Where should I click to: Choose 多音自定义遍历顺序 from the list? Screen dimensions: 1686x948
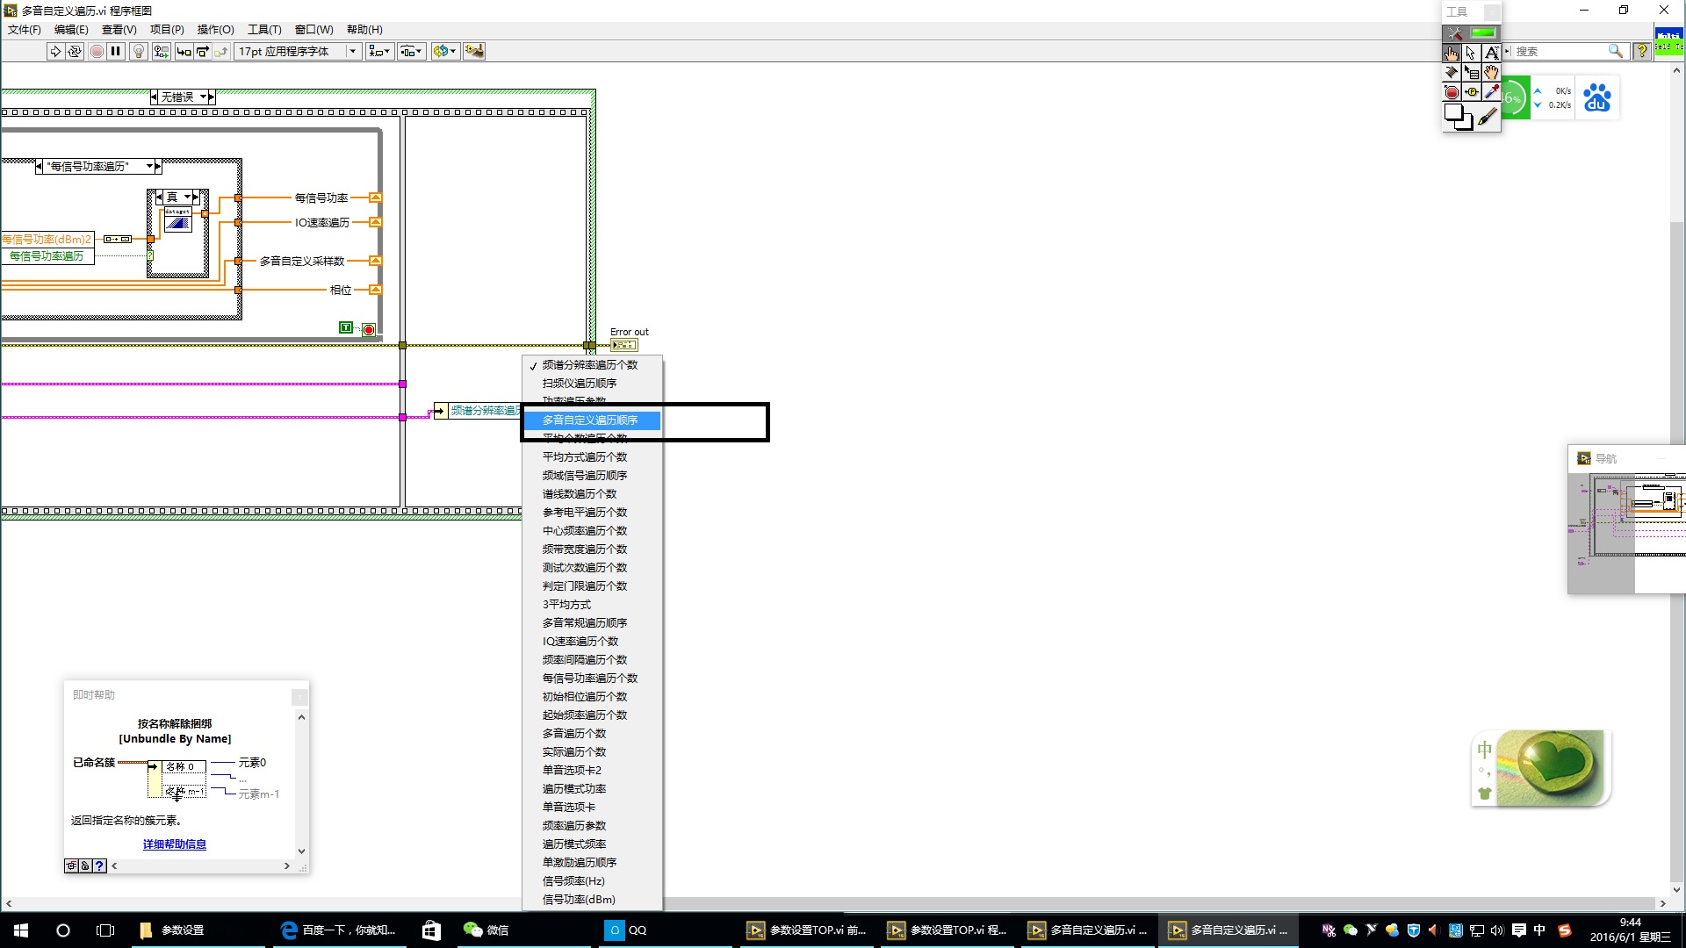coord(590,420)
